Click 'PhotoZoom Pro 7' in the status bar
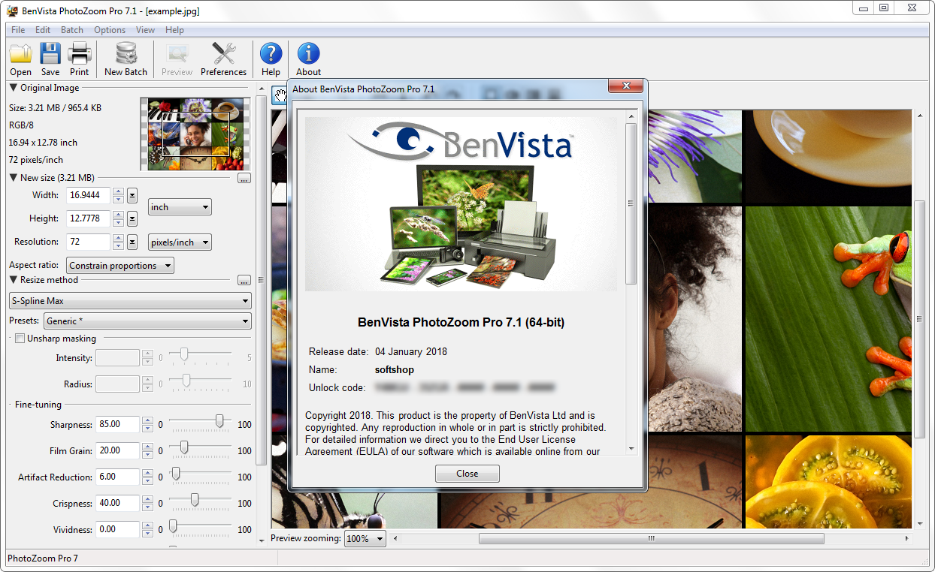The height and width of the screenshot is (572, 935). (43, 558)
